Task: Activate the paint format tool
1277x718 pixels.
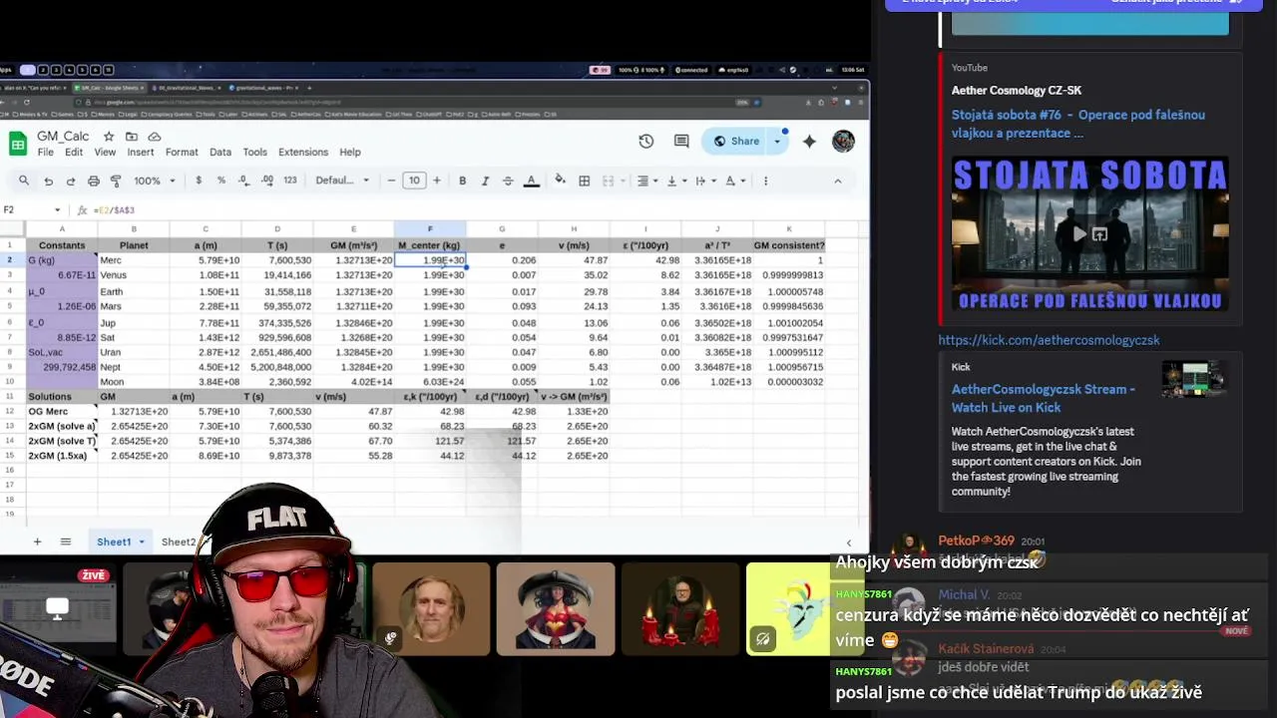Action: (x=116, y=180)
